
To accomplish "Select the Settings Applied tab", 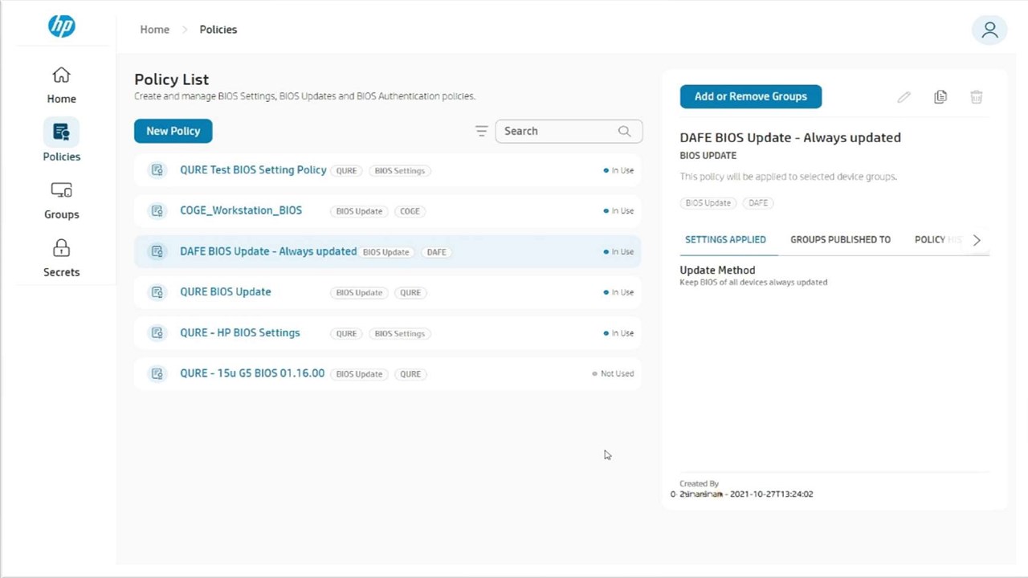I will point(725,239).
